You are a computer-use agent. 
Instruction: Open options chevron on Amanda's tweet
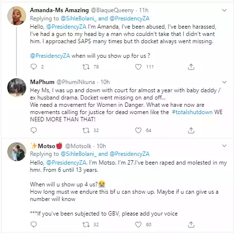coord(224,10)
